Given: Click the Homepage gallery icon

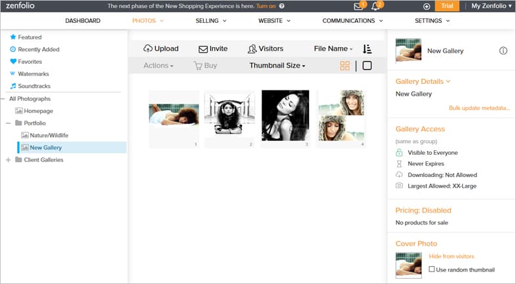Looking at the screenshot, I should point(19,111).
